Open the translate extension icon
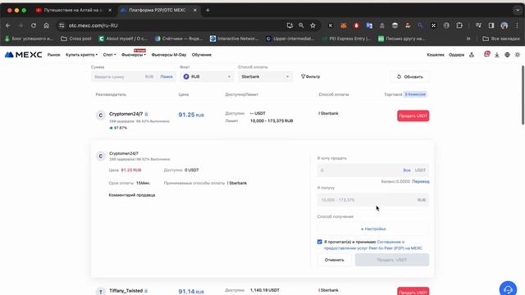 [369, 25]
